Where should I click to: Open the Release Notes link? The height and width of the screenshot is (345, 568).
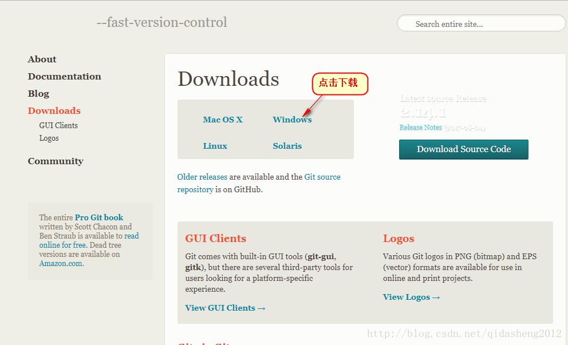tap(421, 128)
